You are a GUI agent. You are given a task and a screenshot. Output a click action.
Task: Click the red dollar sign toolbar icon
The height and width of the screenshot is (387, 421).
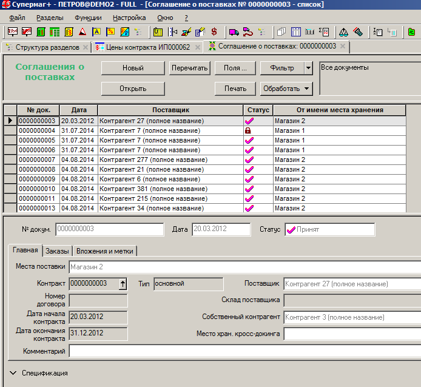click(214, 32)
